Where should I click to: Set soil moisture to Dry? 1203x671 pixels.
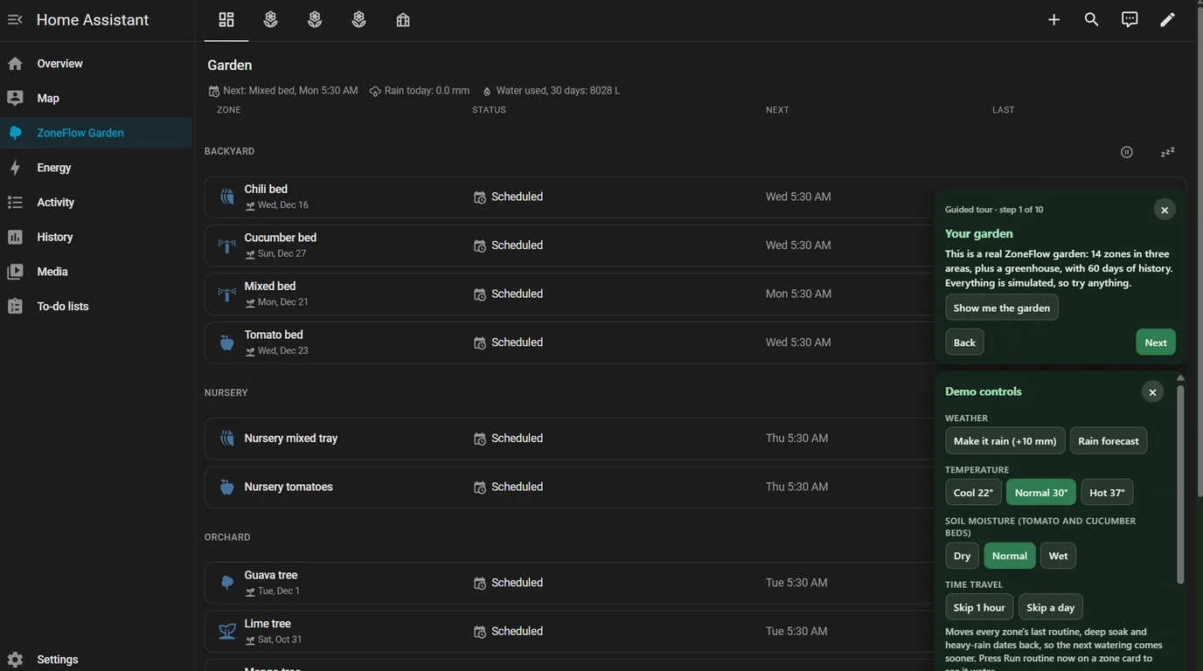point(962,556)
